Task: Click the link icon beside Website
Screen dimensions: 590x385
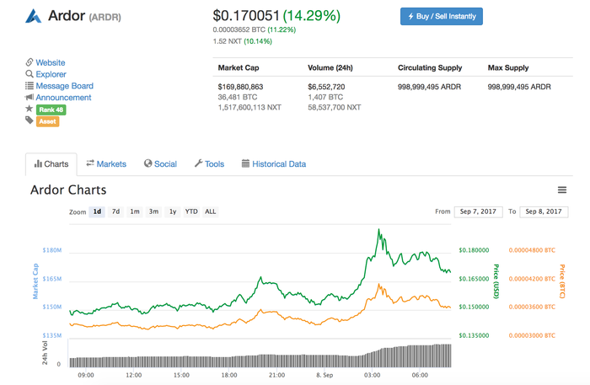Action: tap(29, 62)
